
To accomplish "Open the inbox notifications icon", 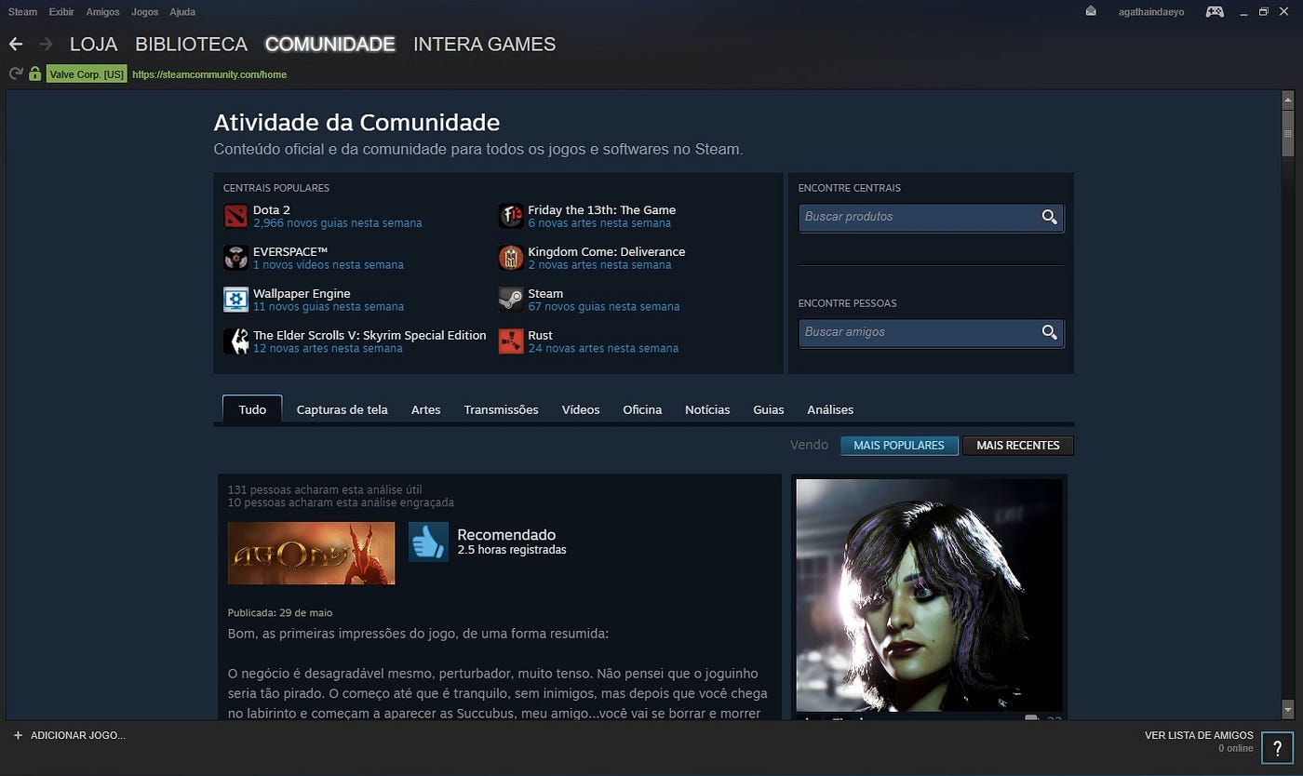I will click(1091, 12).
